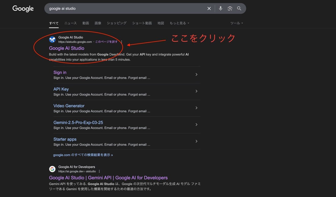Open the Google logo homepage
This screenshot has height=197, width=336.
point(23,9)
